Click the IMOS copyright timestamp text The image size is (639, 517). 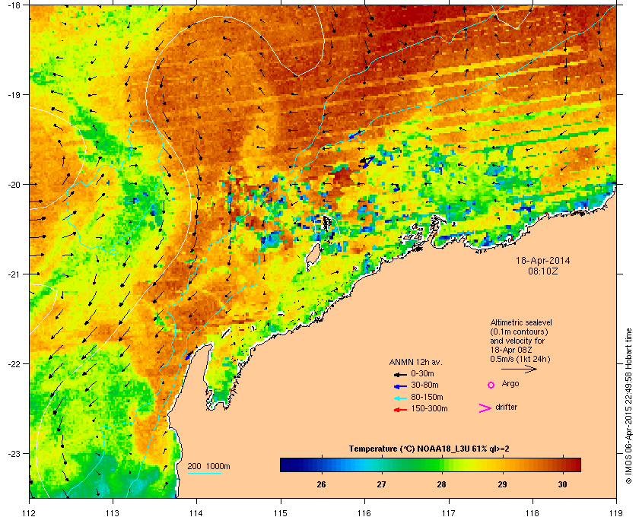click(628, 418)
